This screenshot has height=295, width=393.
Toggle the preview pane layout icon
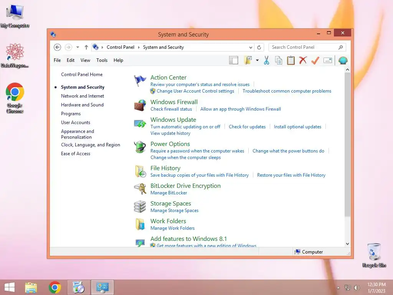coord(233,60)
